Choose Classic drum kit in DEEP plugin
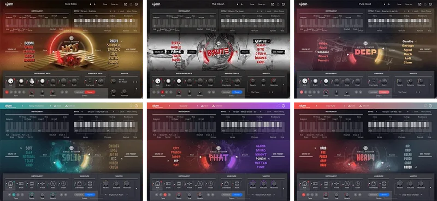The width and height of the screenshot is (437, 201). 323,52
